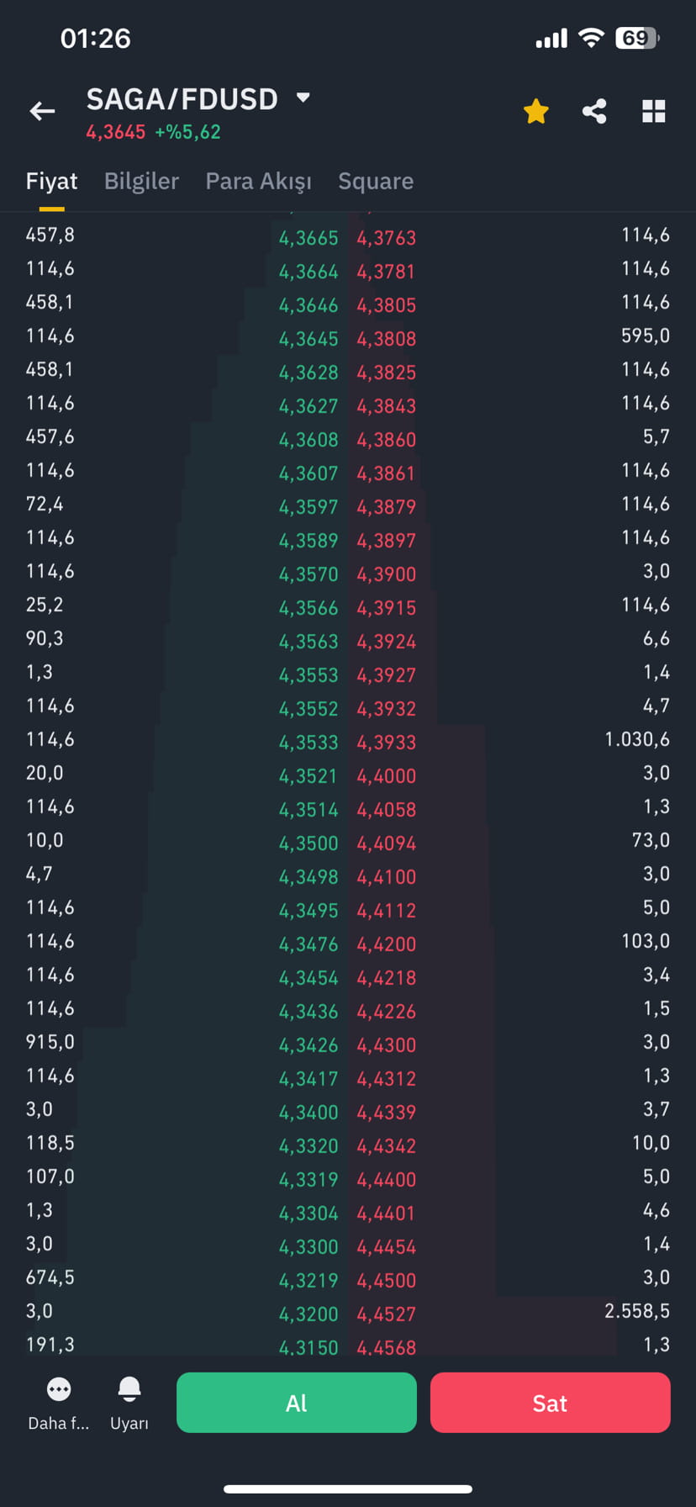Open the Para Akışı tab
696x1507 pixels.
(x=258, y=181)
